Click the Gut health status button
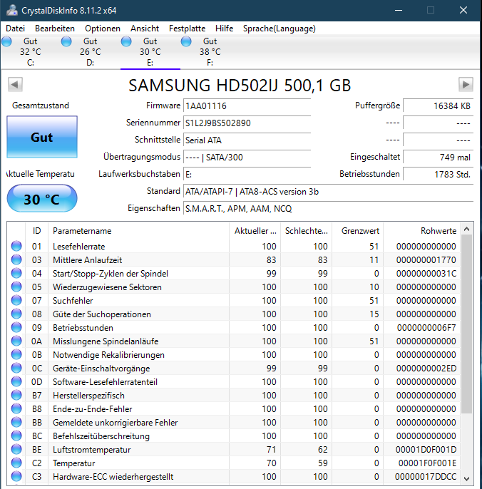The width and height of the screenshot is (482, 489). pos(42,137)
